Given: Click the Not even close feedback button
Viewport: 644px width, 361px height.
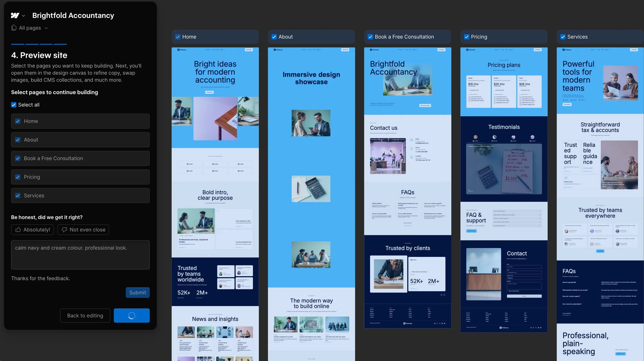Looking at the screenshot, I should (83, 230).
